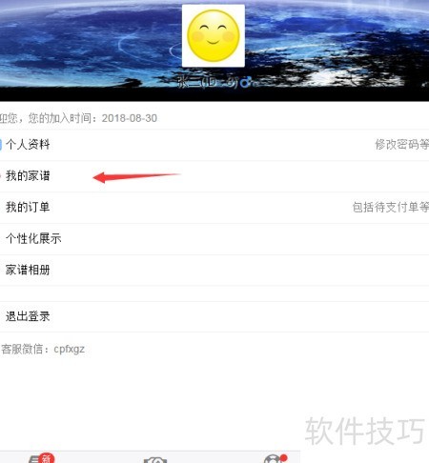Click the yellow smiley avatar picture
Viewport: 429px width, 463px height.
[214, 35]
